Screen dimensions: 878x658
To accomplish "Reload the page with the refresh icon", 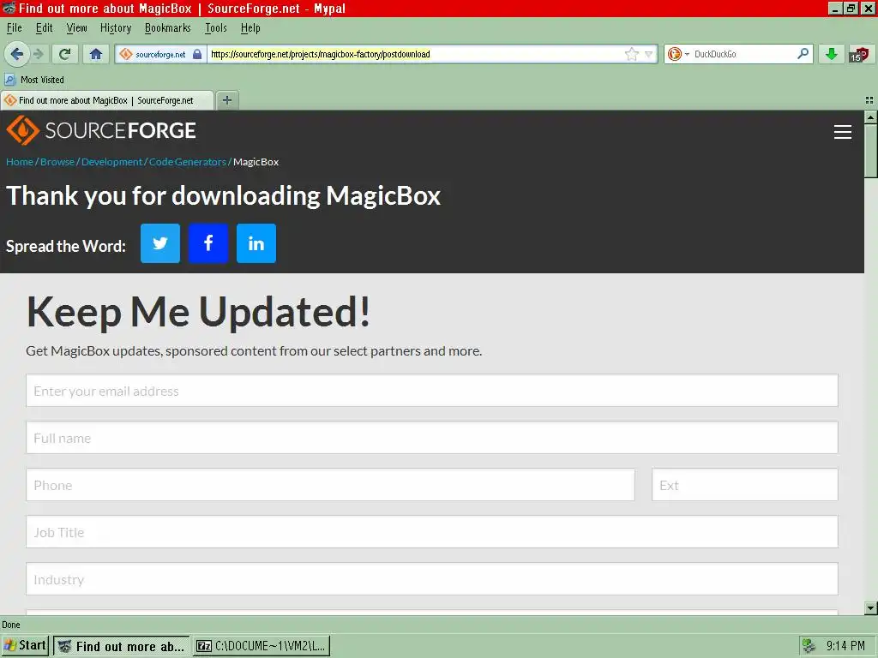I will click(65, 54).
